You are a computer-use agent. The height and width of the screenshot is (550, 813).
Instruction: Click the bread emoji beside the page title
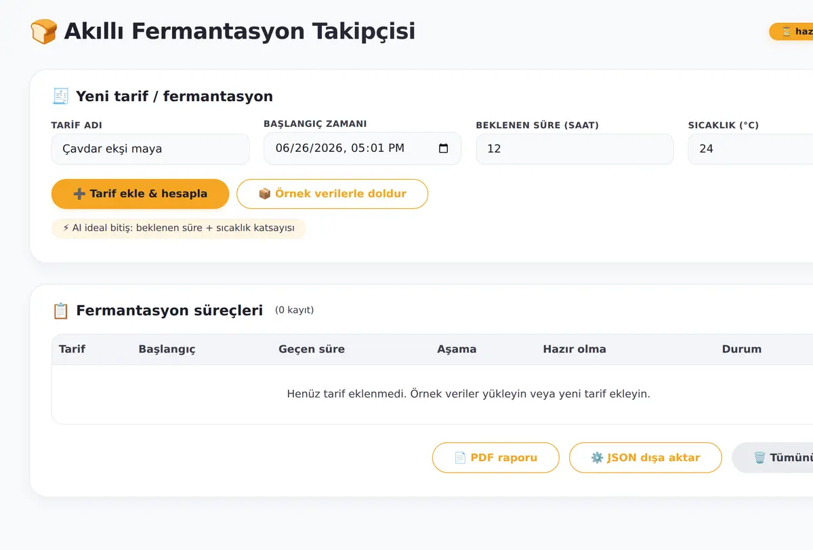click(x=43, y=31)
